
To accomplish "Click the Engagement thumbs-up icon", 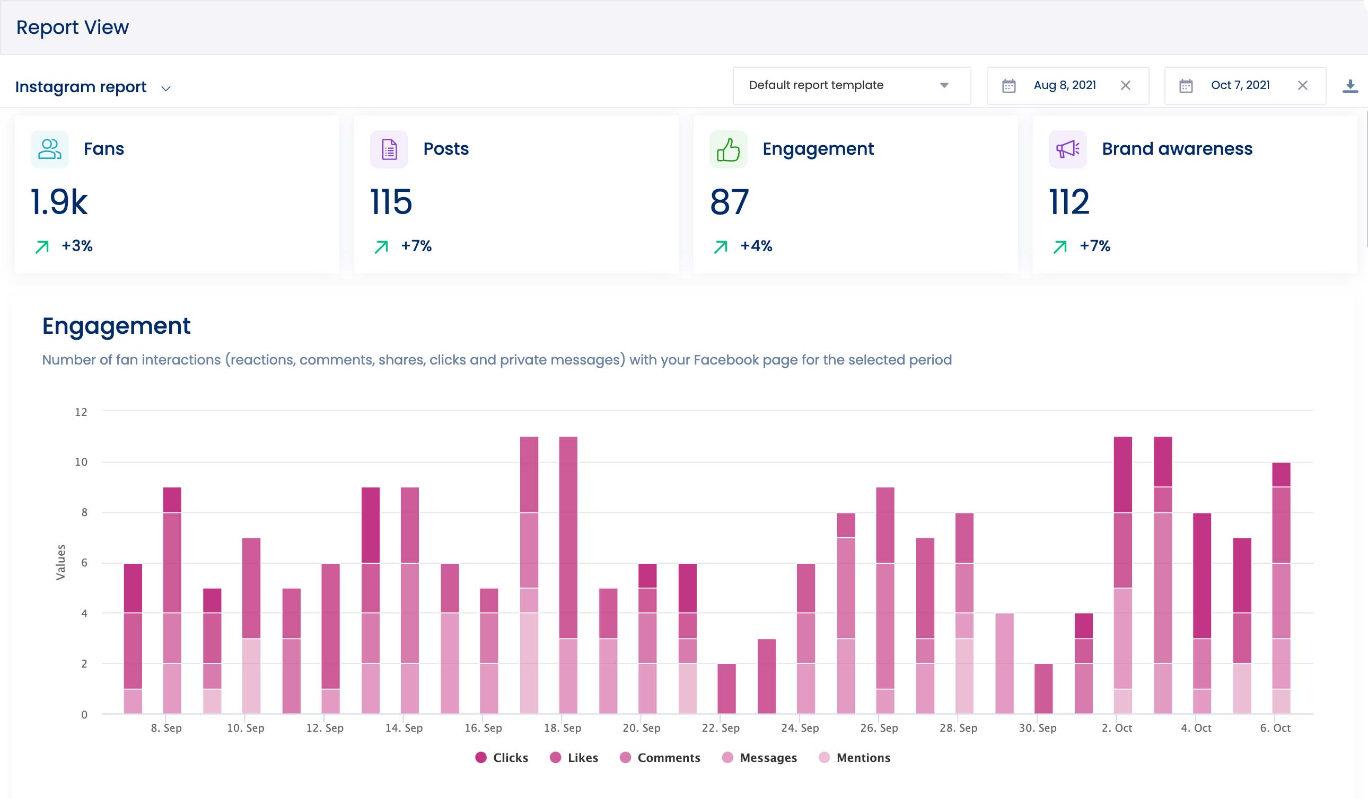I will 728,149.
